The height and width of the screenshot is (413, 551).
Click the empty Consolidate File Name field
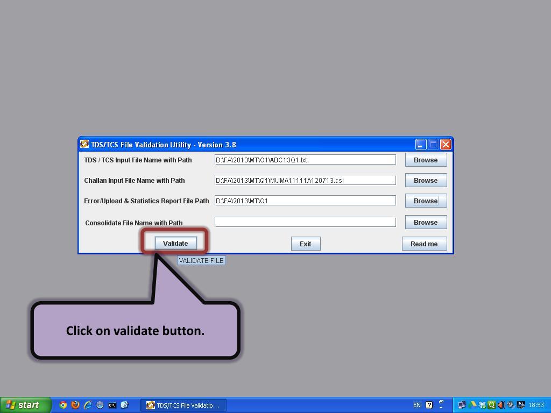305,222
